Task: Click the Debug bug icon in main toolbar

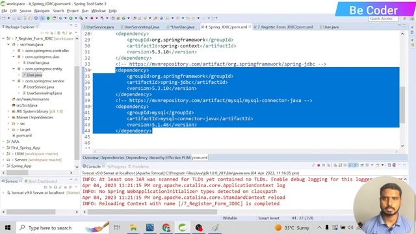Action: [x=60, y=18]
